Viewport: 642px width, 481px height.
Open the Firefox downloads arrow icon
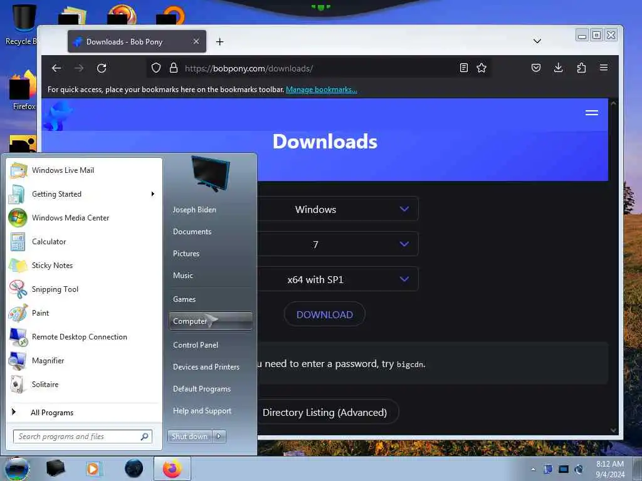coord(558,68)
